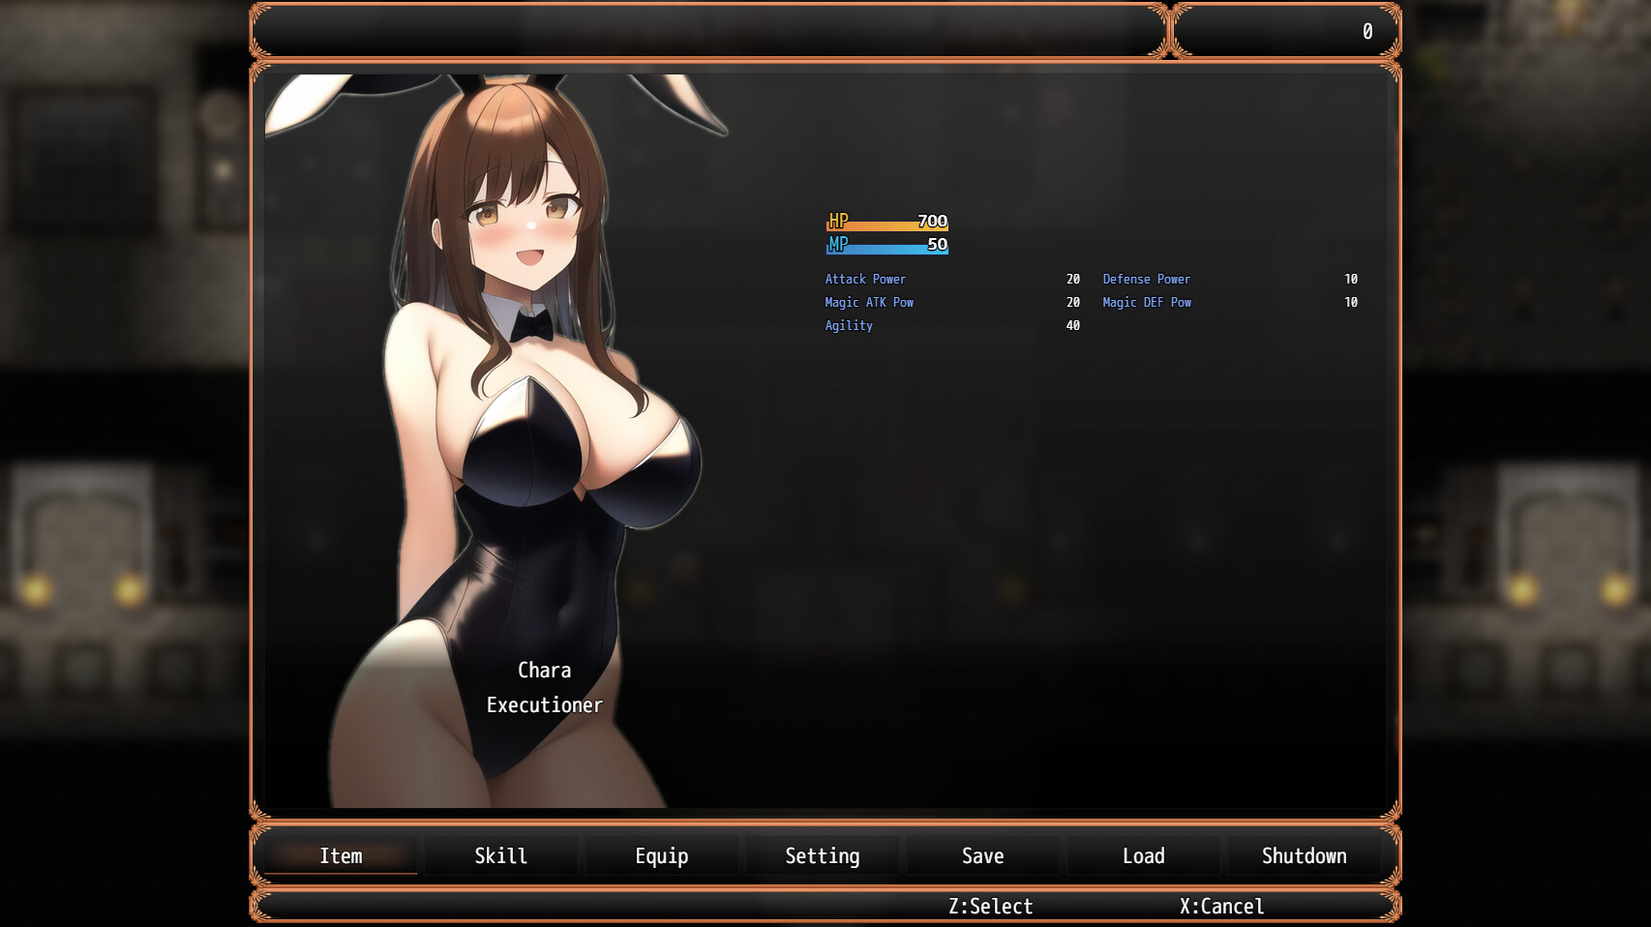Screen dimensions: 1651x927
Task: Click the Z:Select control hint
Action: pyautogui.click(x=990, y=907)
